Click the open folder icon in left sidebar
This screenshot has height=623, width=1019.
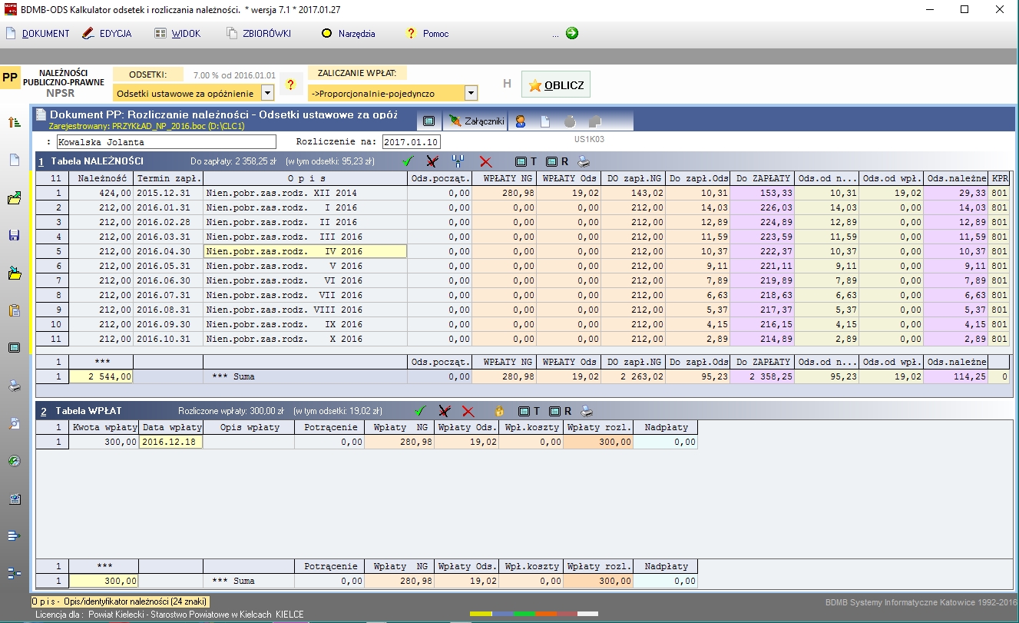(14, 197)
